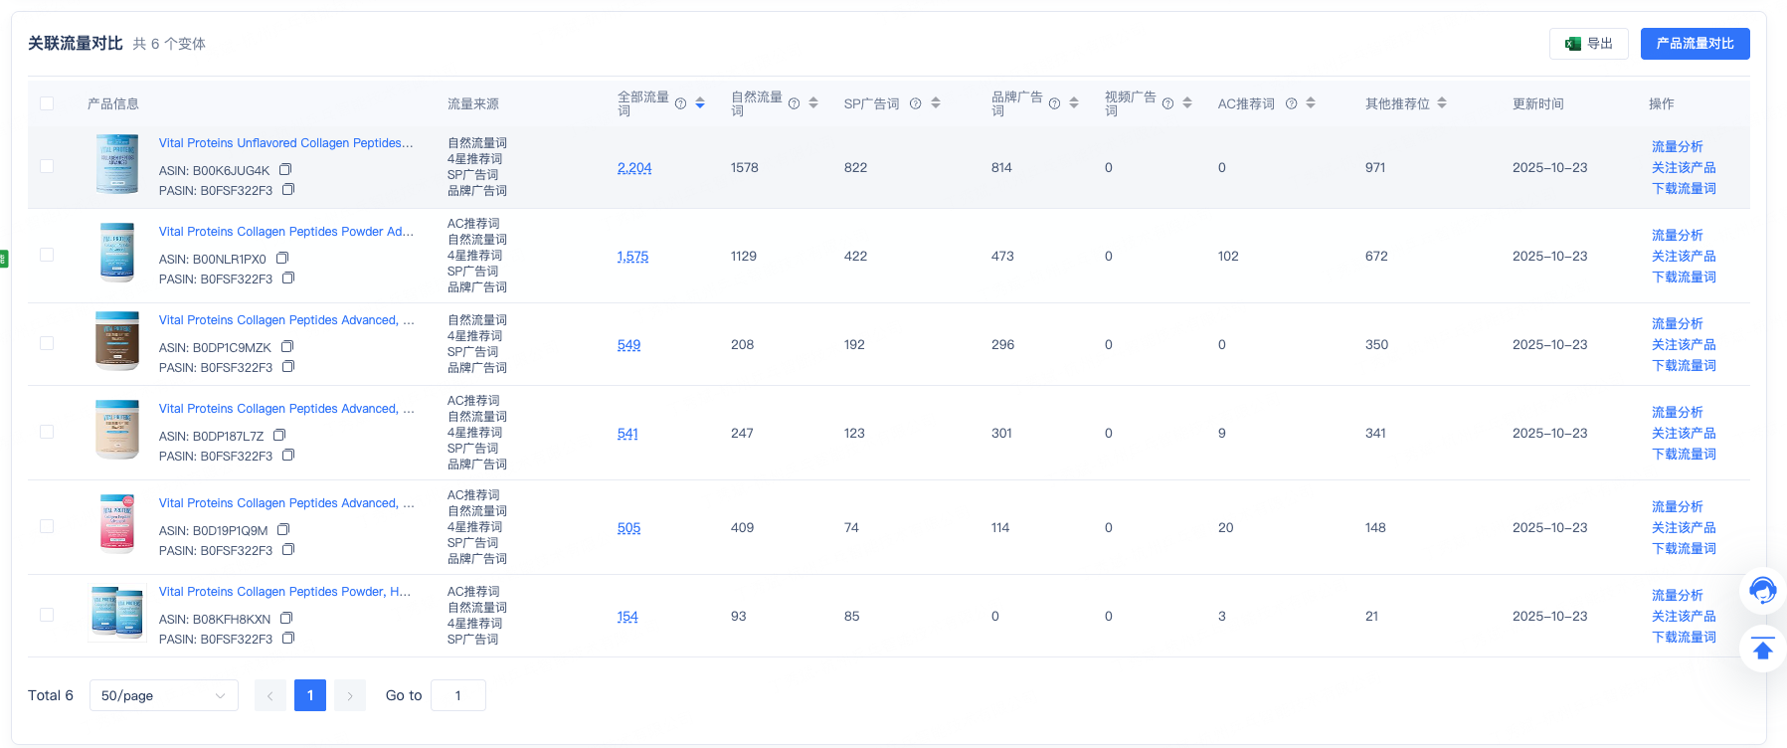Sort the 自然流量词 column
This screenshot has height=748, width=1787.
point(813,103)
